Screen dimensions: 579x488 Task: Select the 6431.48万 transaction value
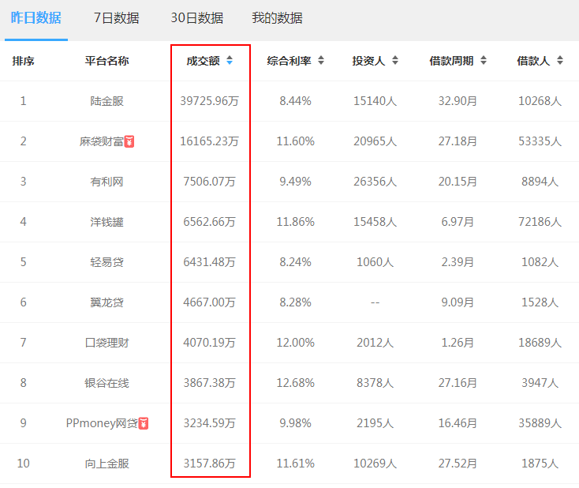click(x=209, y=262)
